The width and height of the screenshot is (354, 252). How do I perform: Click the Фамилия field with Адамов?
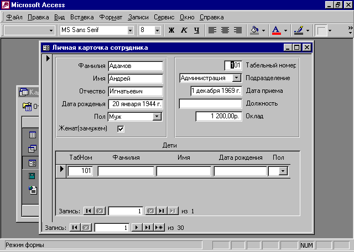[x=136, y=66]
